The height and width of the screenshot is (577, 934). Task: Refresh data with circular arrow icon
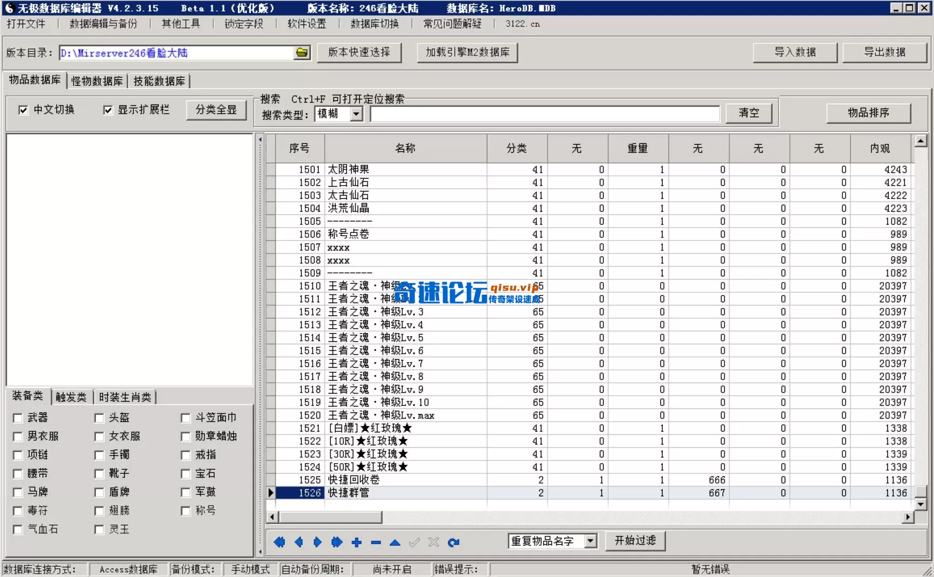coord(454,542)
